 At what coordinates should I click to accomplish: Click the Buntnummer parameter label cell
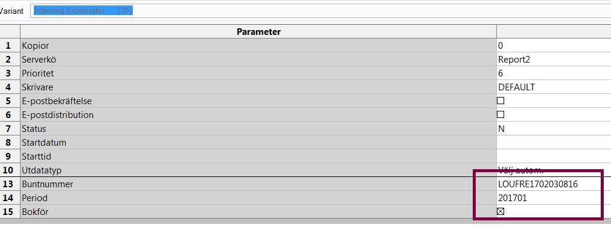tap(258, 184)
